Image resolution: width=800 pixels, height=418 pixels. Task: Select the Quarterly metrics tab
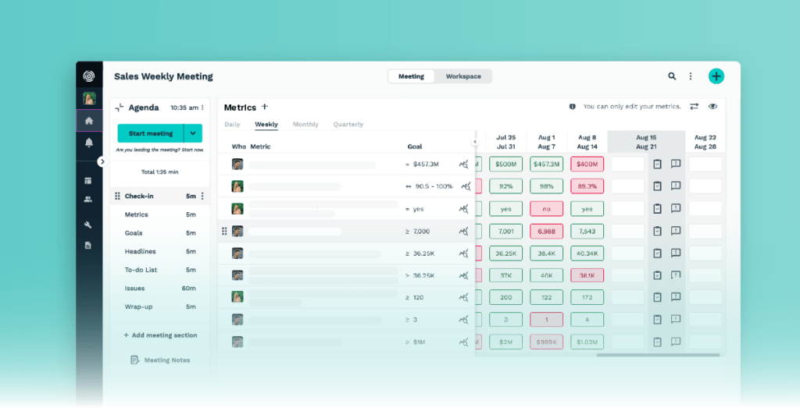point(348,125)
